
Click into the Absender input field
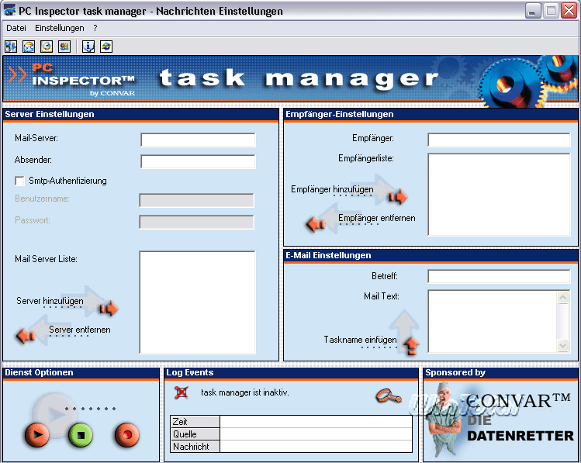199,161
